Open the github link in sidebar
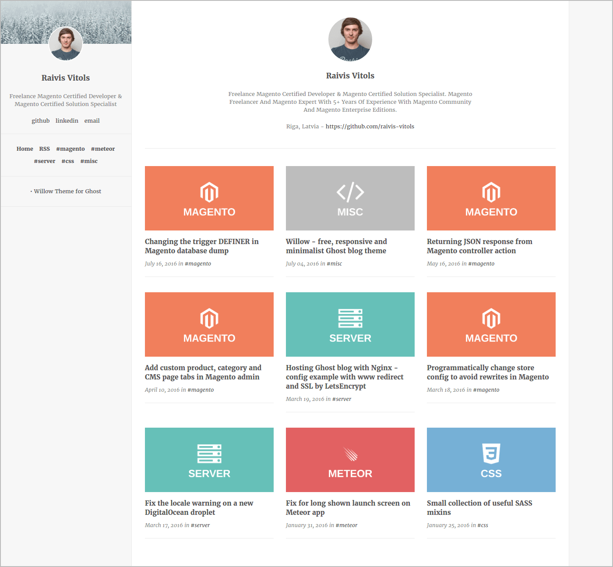613x567 pixels. point(41,120)
